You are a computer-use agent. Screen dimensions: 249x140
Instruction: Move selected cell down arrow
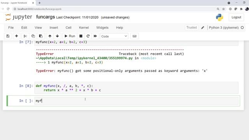tap(57, 36)
